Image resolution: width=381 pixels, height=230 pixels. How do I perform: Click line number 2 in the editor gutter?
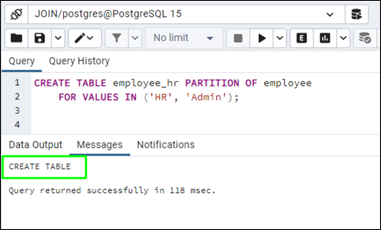tap(17, 97)
